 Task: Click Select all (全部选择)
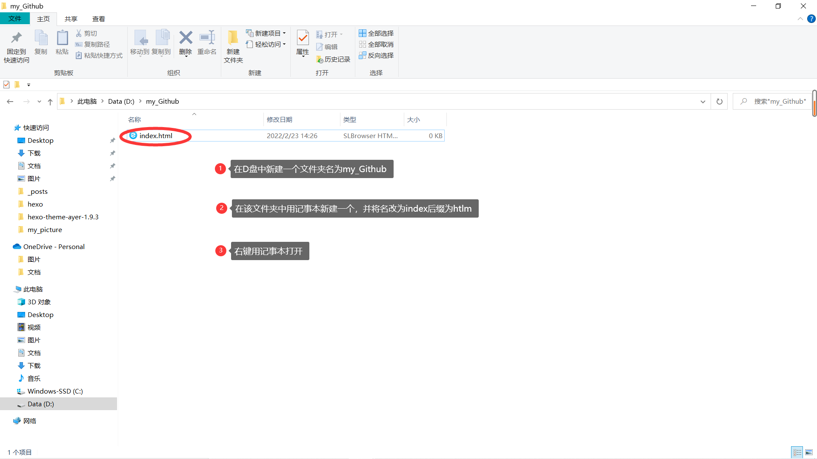376,33
